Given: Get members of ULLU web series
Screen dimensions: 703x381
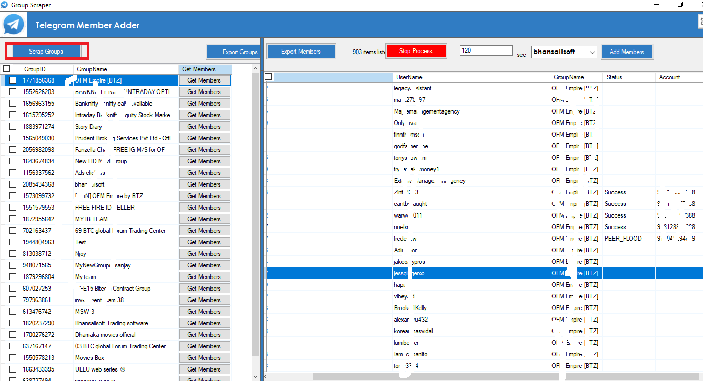Looking at the screenshot, I should tap(205, 369).
